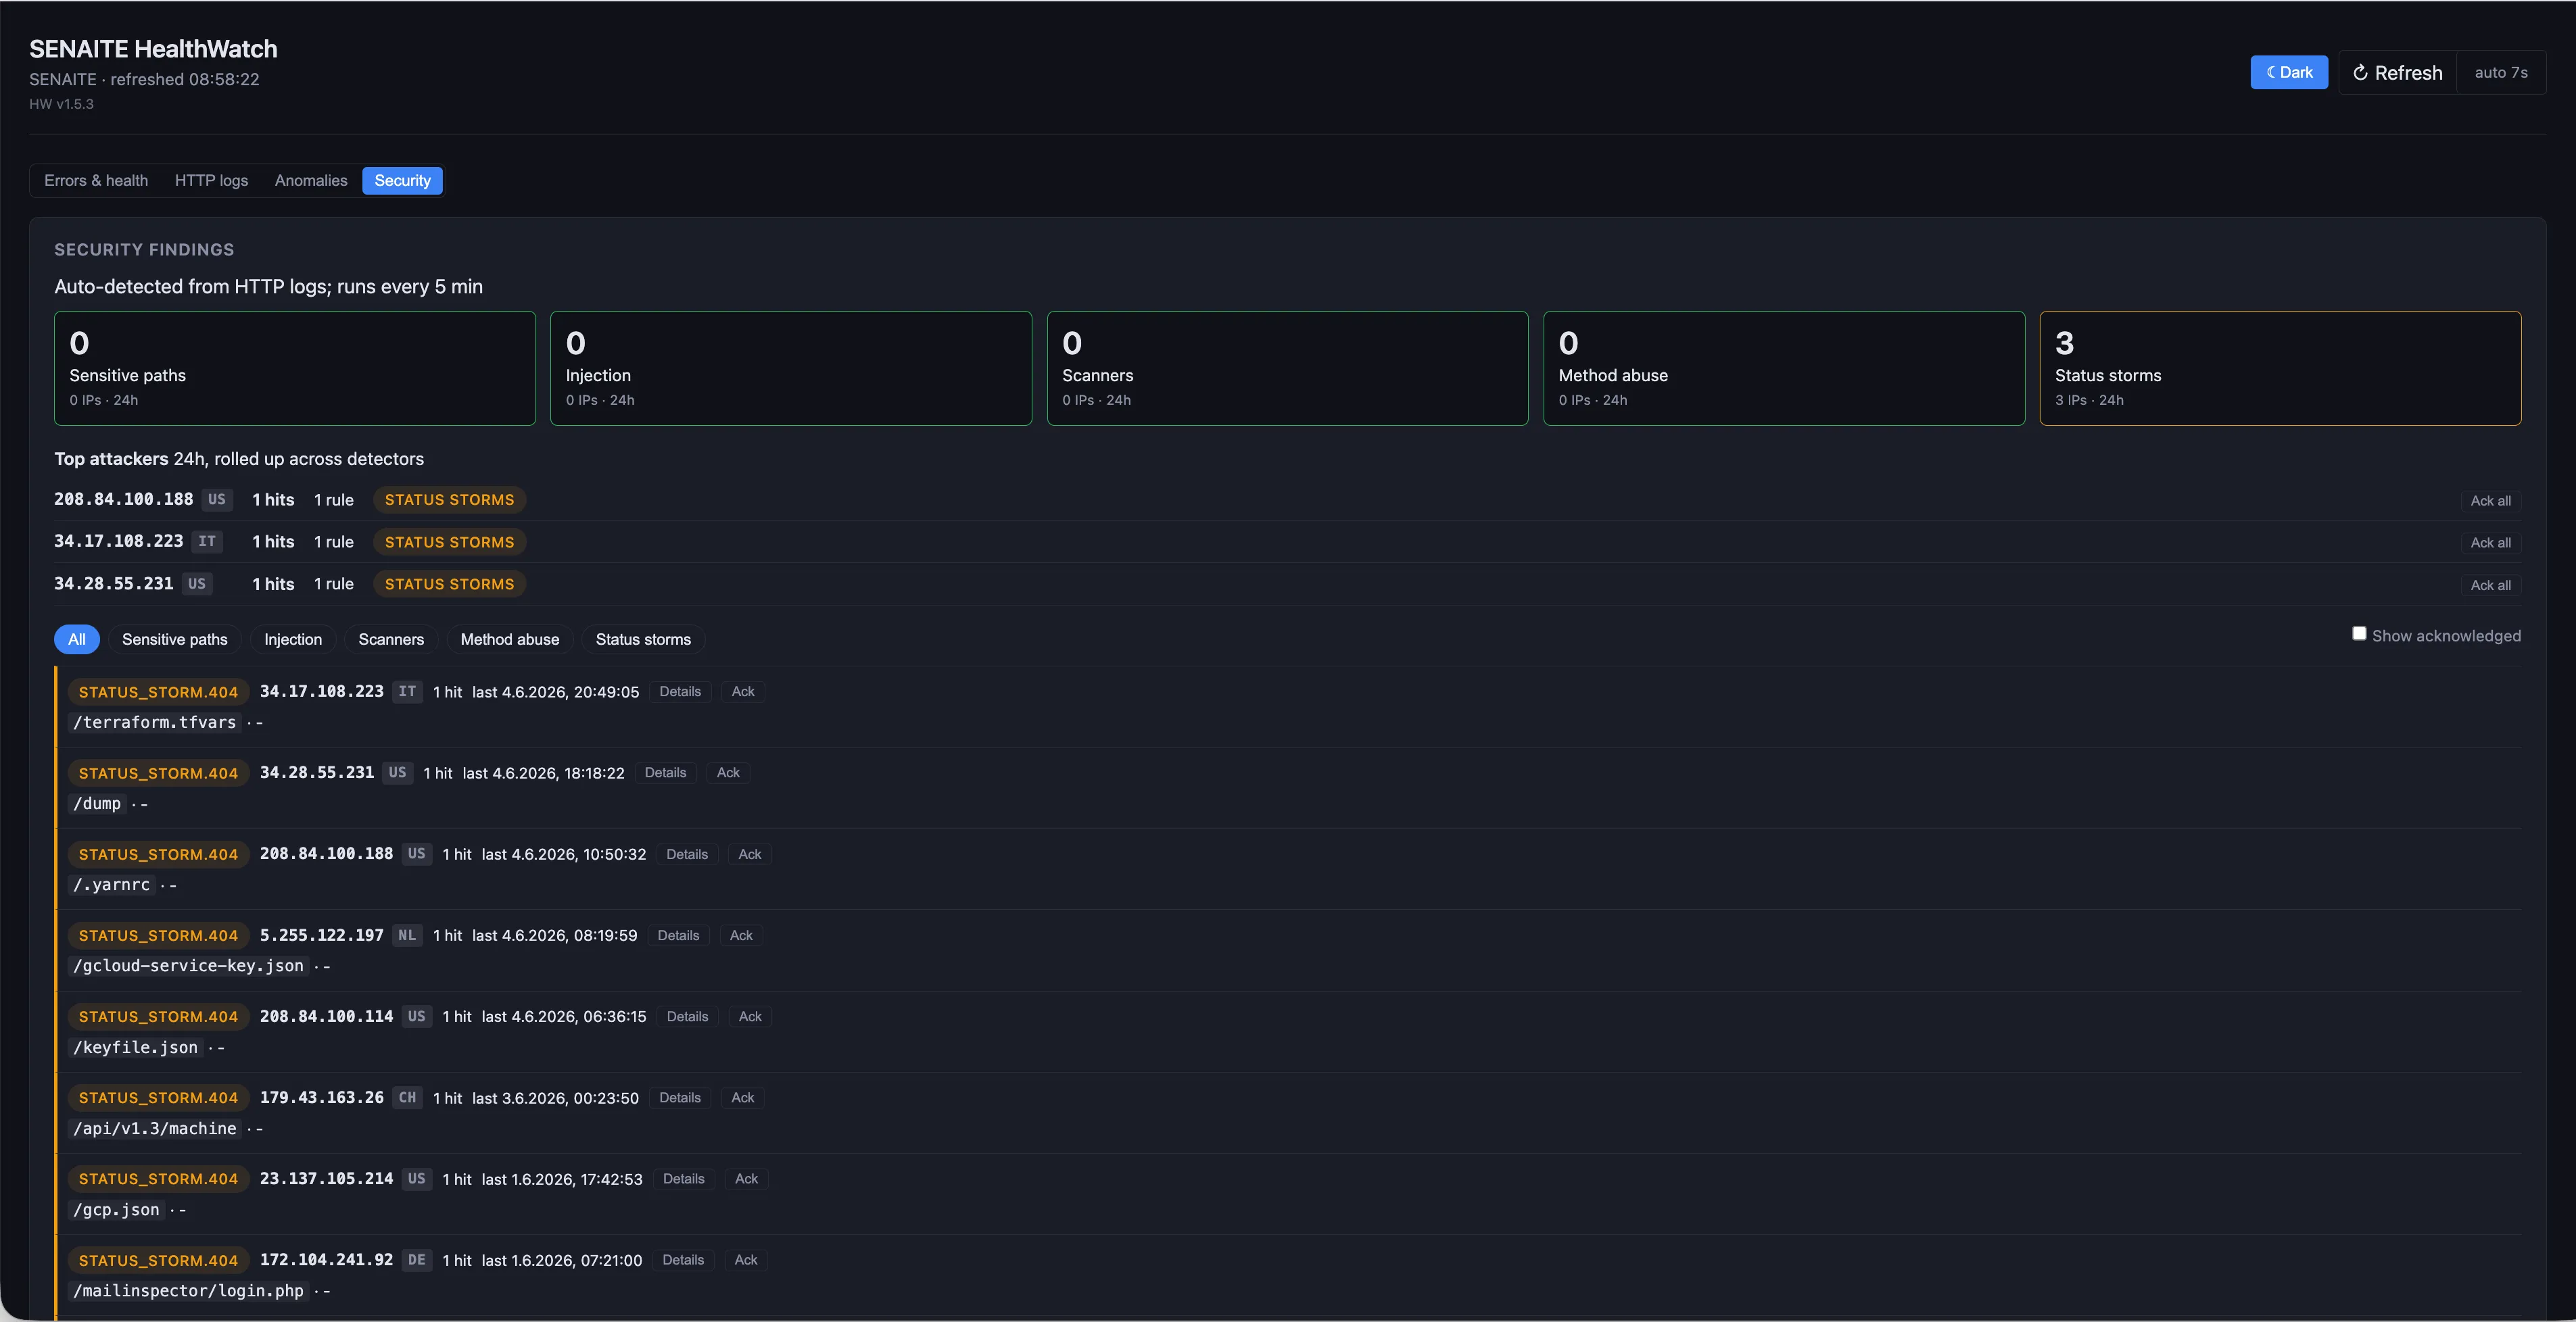
Task: Filter findings by Method abuse chip
Action: tap(510, 639)
